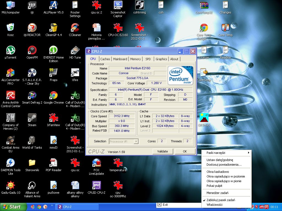Click the taskbar clock 00:11

click(x=274, y=207)
